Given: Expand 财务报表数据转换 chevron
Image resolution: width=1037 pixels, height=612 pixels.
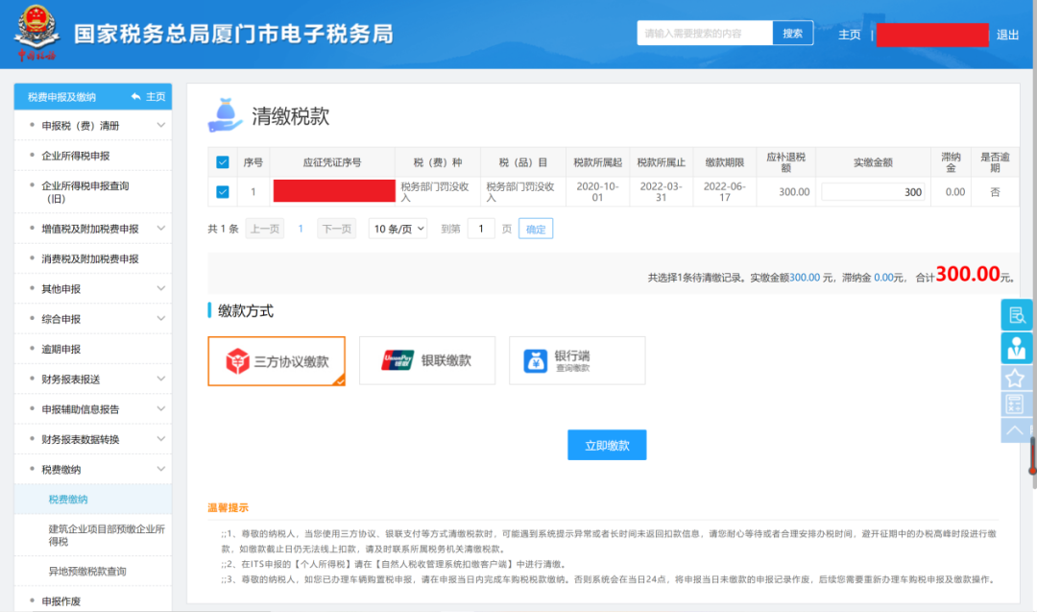Looking at the screenshot, I should pos(160,439).
